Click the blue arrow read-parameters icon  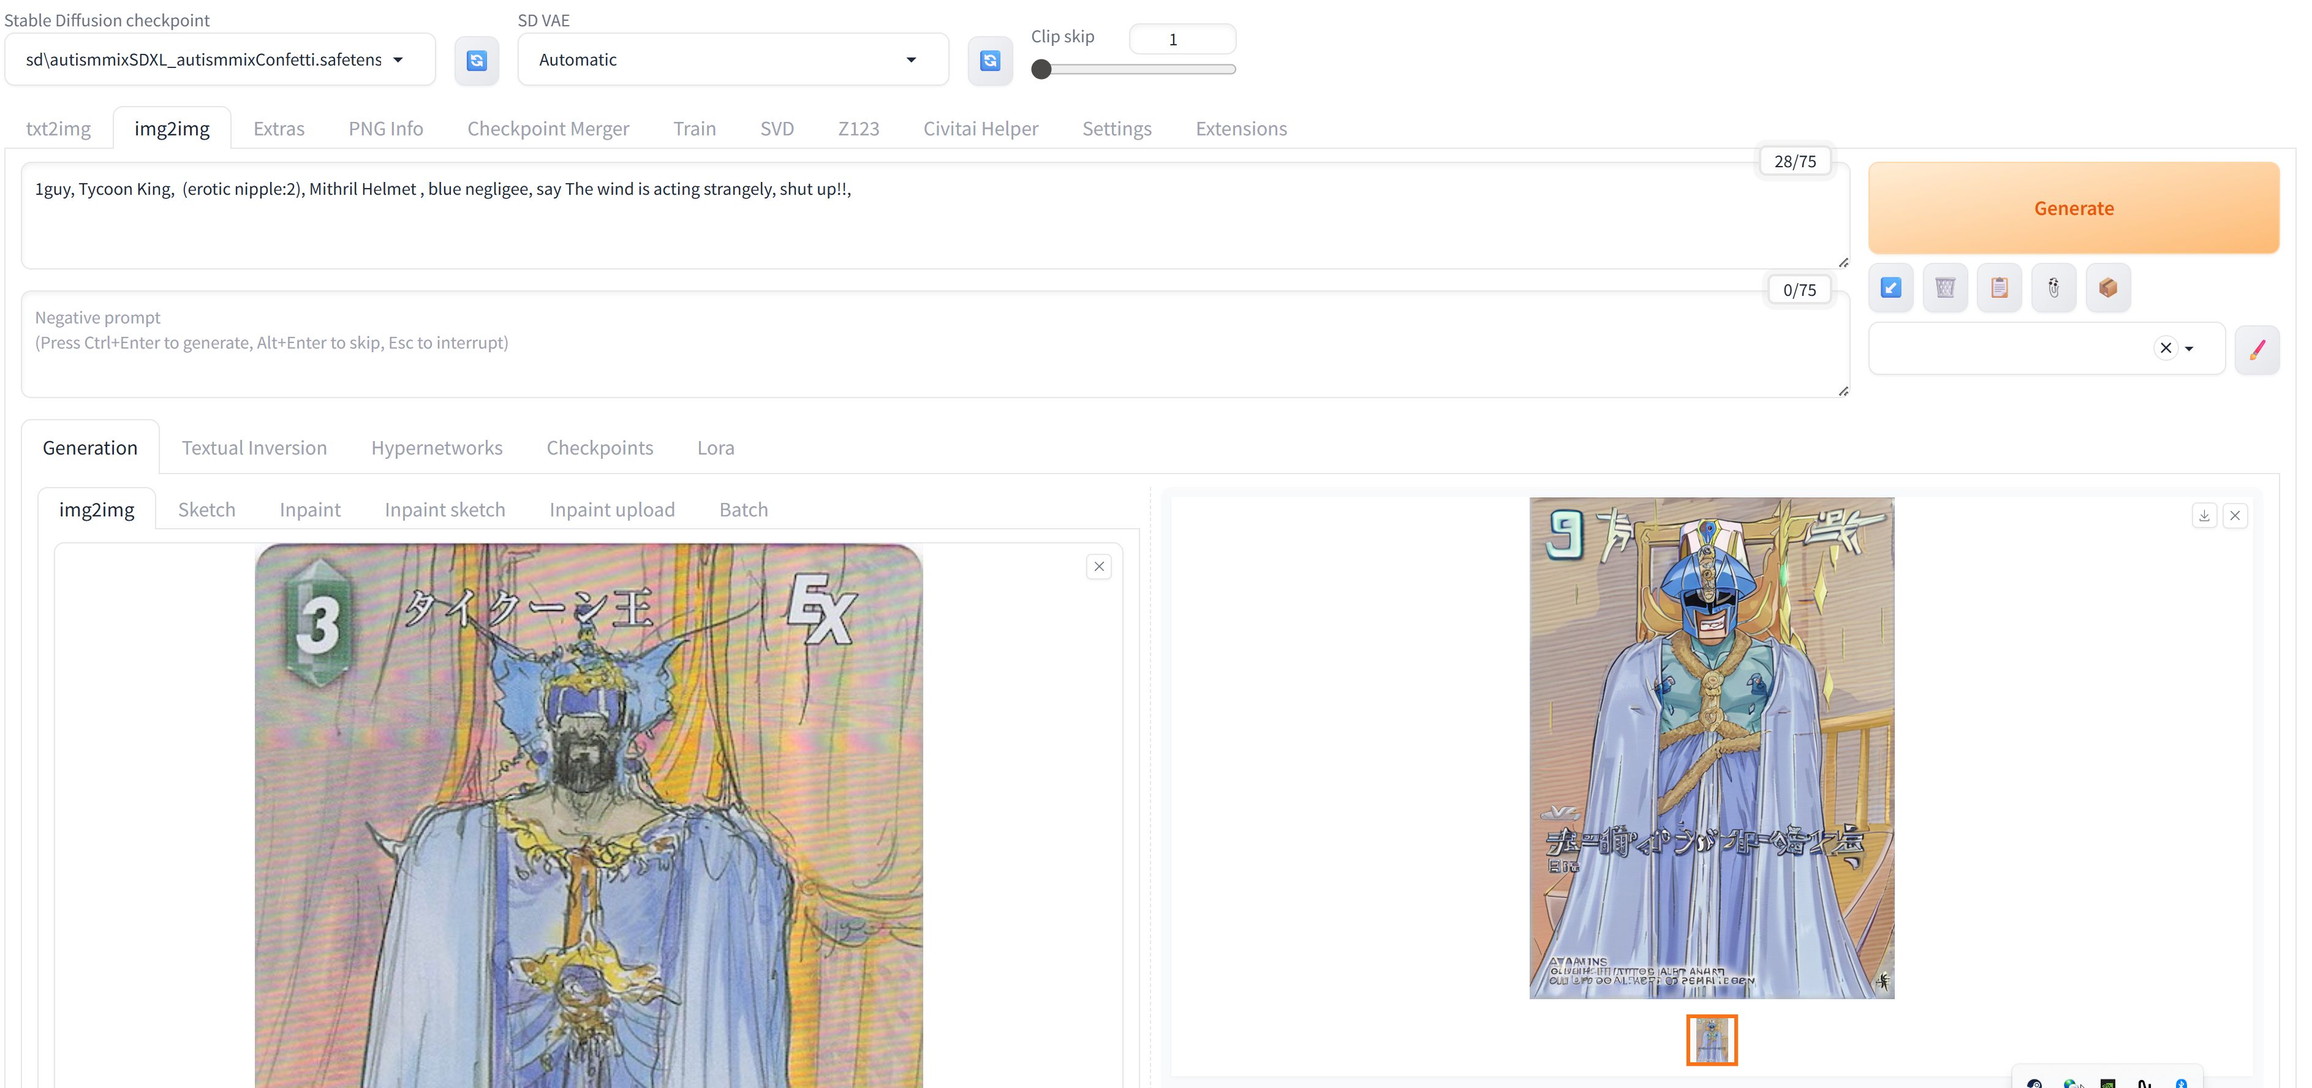pyautogui.click(x=1890, y=288)
